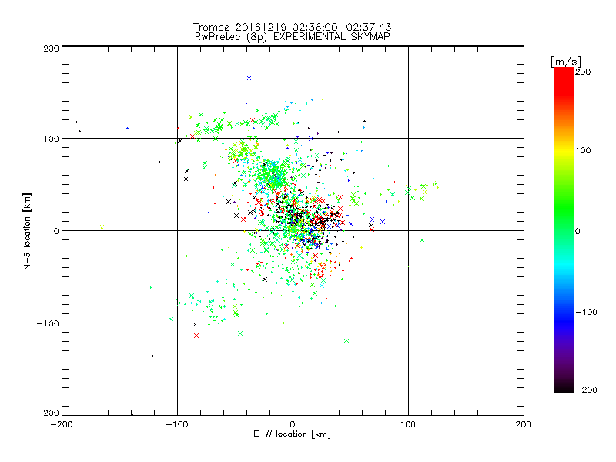Image resolution: width=616 pixels, height=462 pixels.
Task: Click the red X marker below the -100 km gridline
Action: click(196, 336)
